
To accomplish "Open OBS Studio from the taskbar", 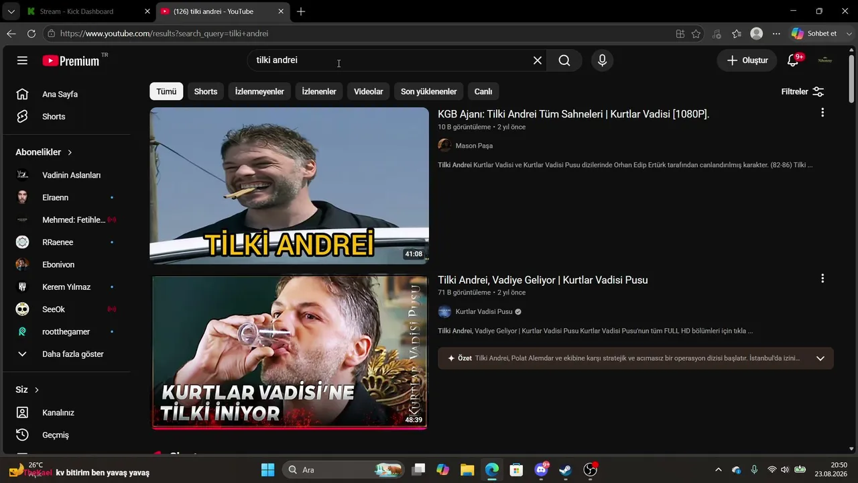I will (x=591, y=470).
